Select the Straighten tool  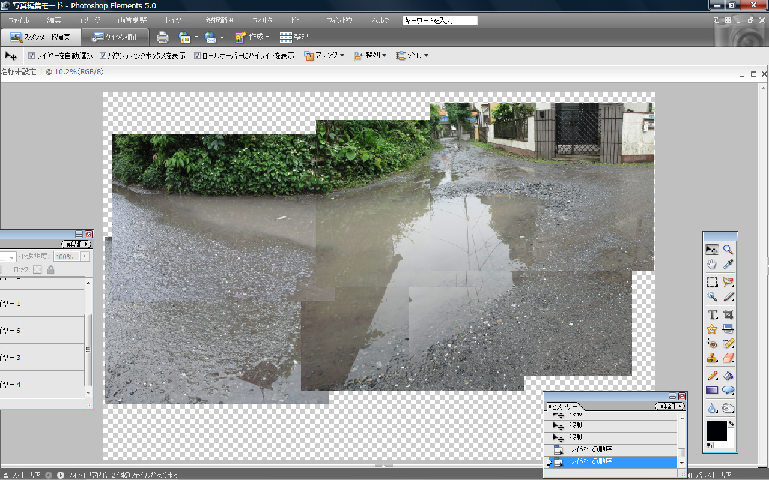[728, 329]
